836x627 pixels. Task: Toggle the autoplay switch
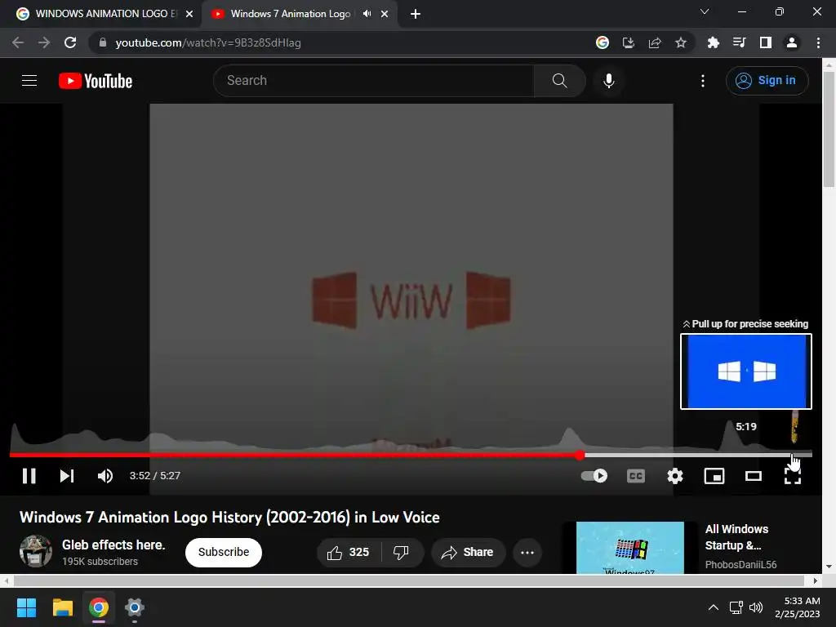coord(594,476)
